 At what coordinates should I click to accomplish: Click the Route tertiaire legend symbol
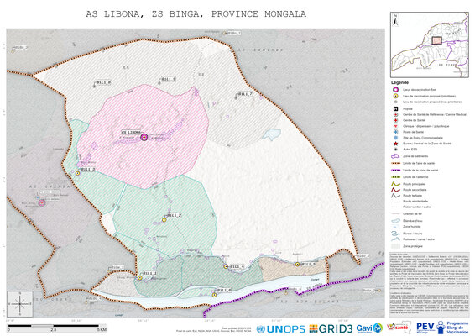click(x=395, y=196)
